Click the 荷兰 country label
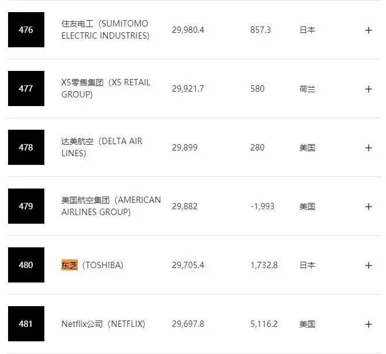This screenshot has height=354, width=386. 307,89
